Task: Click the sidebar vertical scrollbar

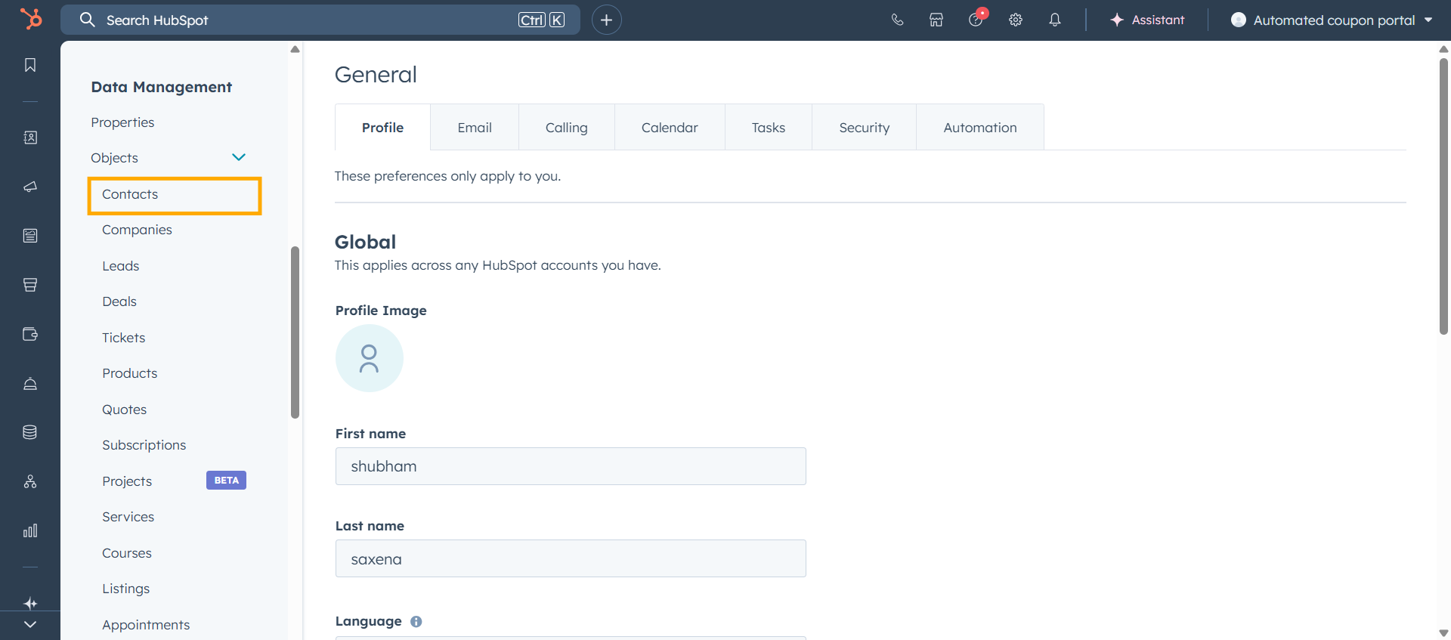Action: pos(295,332)
